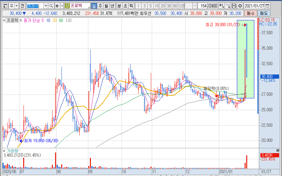Switch to the 월 monthly chart period
This screenshot has height=176, width=282.
(x=106, y=6)
